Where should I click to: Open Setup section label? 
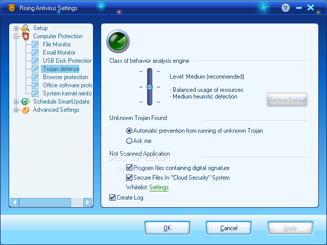pyautogui.click(x=40, y=28)
